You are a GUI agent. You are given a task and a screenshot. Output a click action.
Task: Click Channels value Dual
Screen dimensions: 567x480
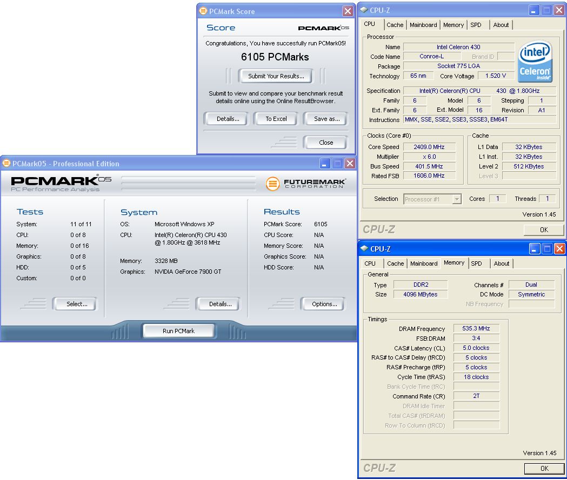531,285
